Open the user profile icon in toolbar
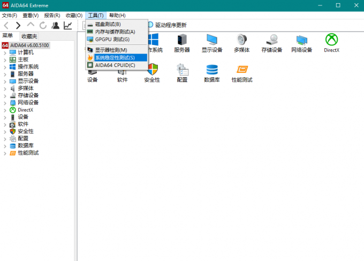Screen dimensions: 364x261 [55, 25]
